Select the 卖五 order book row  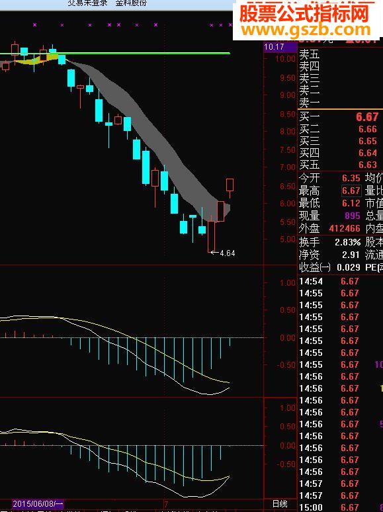pyautogui.click(x=340, y=54)
